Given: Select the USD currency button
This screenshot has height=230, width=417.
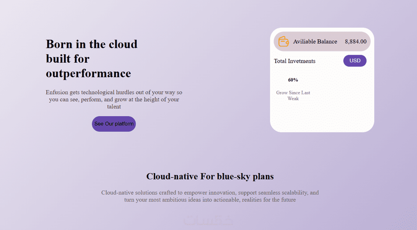Looking at the screenshot, I should point(355,61).
